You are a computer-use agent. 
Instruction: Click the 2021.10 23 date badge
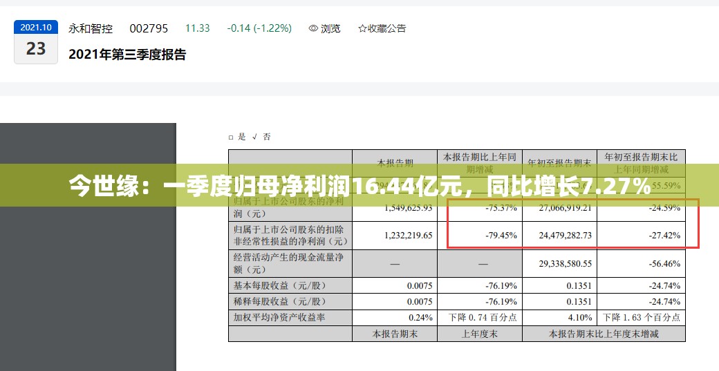click(x=36, y=41)
